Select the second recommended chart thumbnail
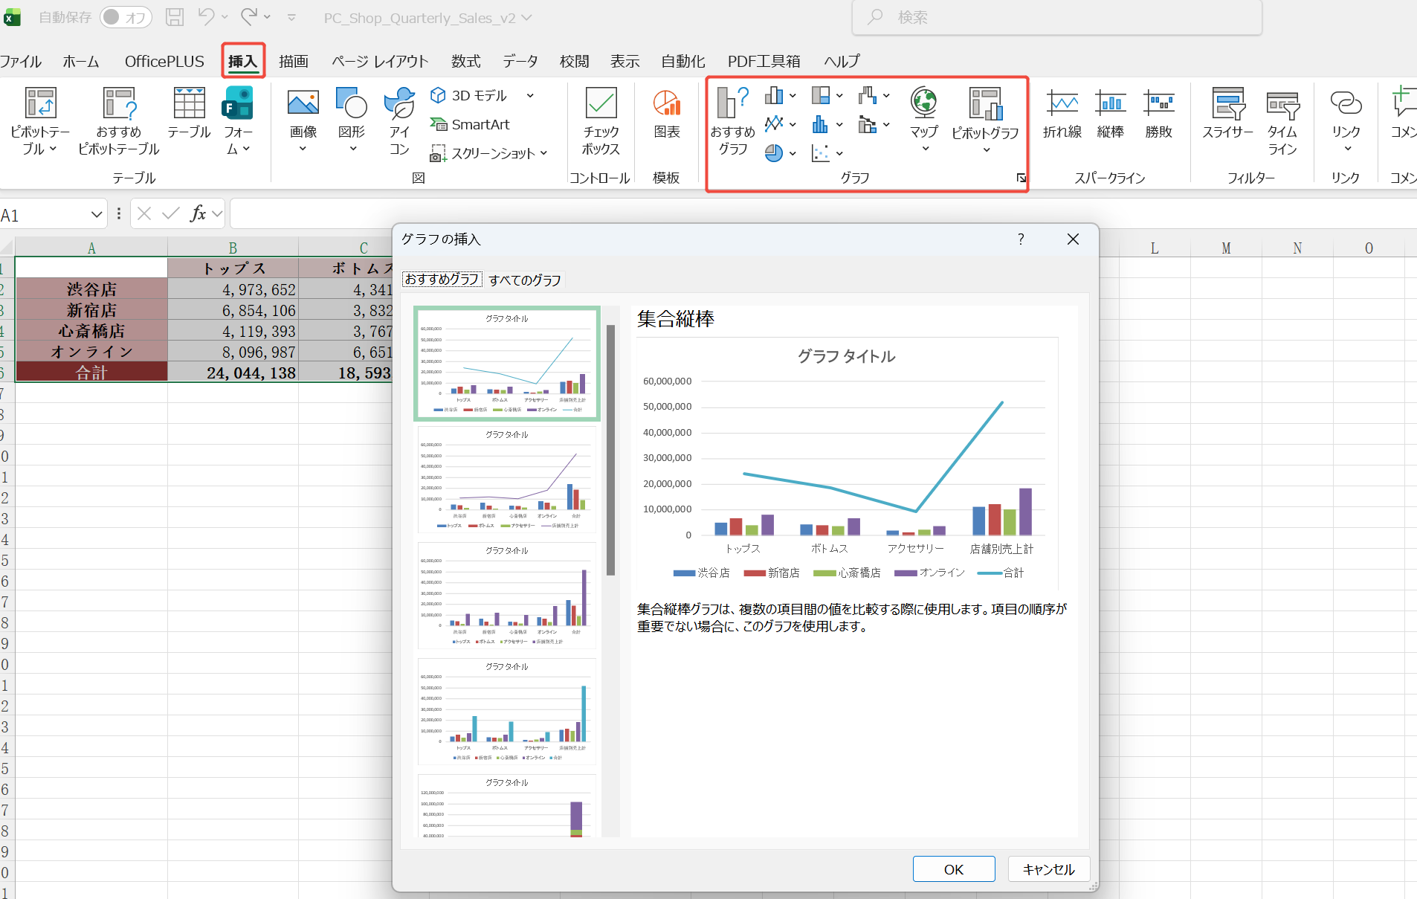1417x899 pixels. pos(507,480)
